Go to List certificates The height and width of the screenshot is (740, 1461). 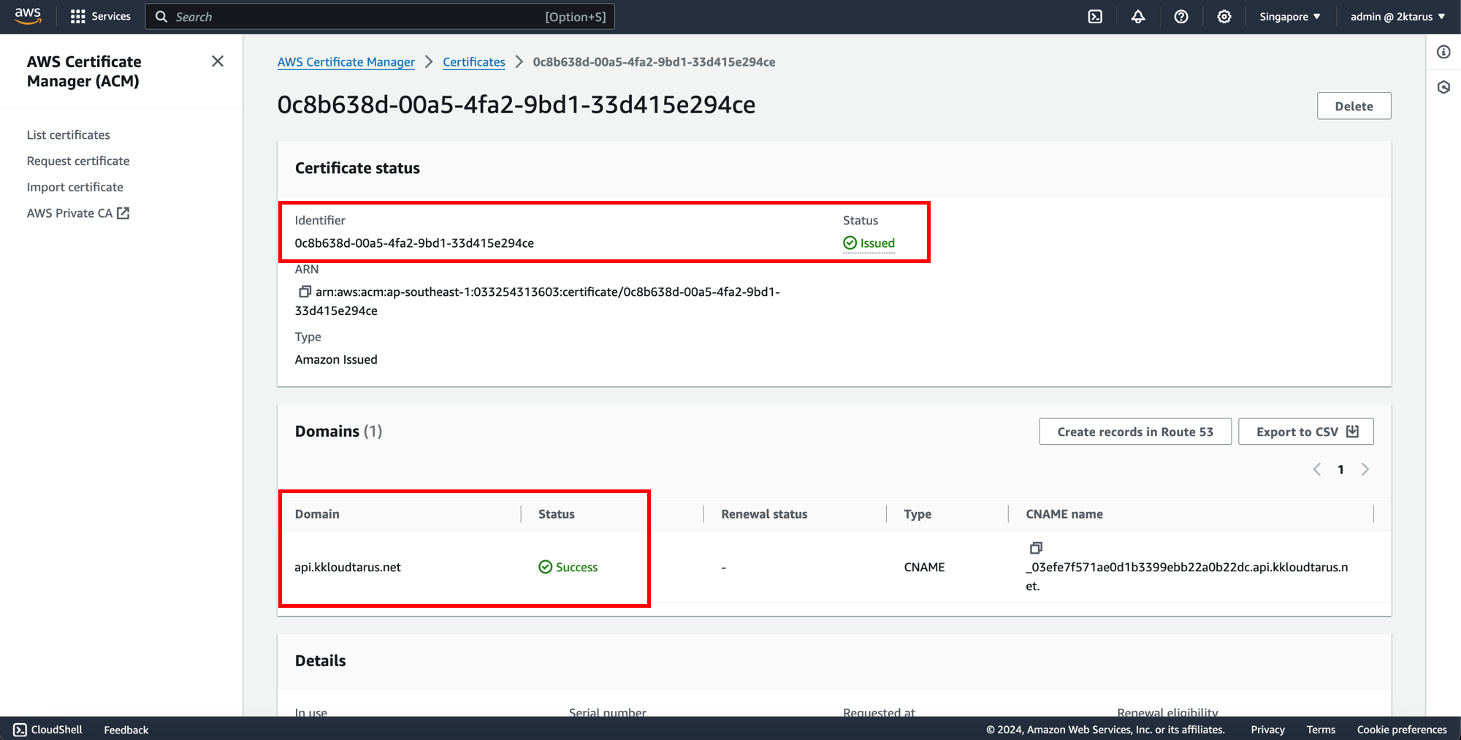(x=69, y=135)
